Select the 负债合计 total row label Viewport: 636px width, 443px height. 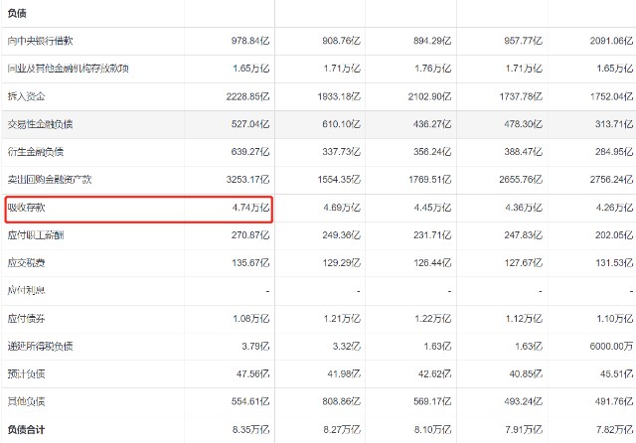pos(26,429)
